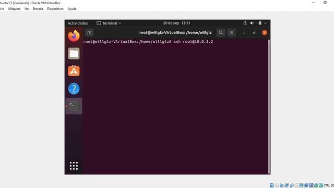
Task: Restore the VirtualBox host window
Action: 325,3
